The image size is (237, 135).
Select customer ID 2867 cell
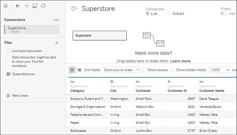181,99
